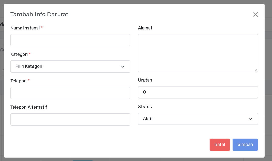Click the Kategori field label
Image resolution: width=272 pixels, height=161 pixels.
click(19, 54)
